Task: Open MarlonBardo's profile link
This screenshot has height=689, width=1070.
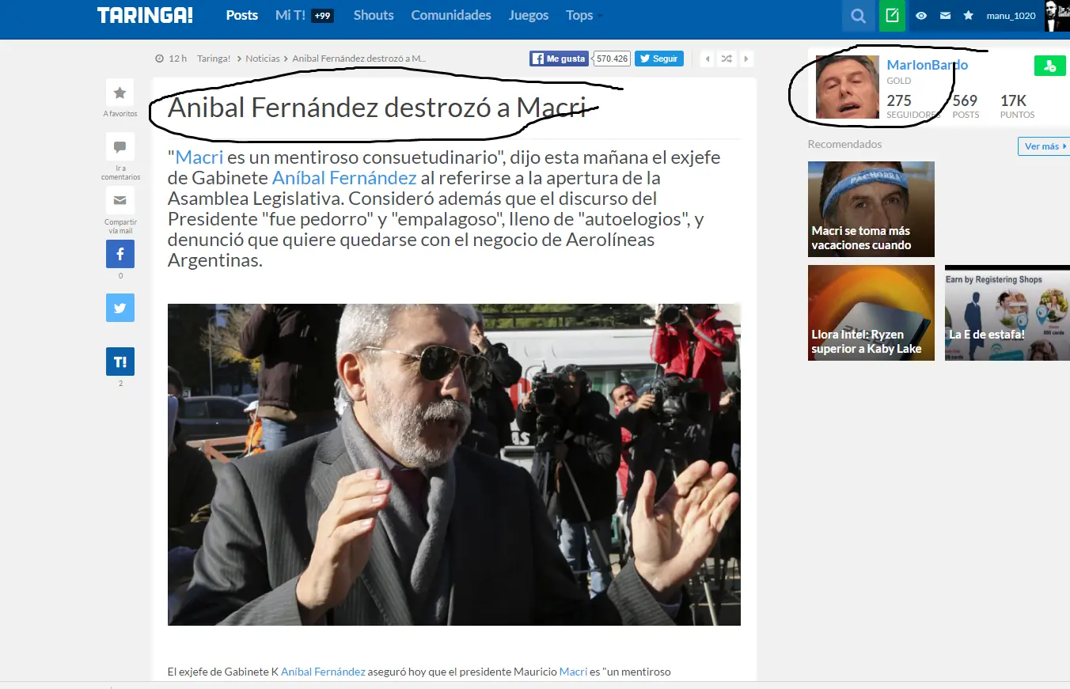Action: coord(926,65)
